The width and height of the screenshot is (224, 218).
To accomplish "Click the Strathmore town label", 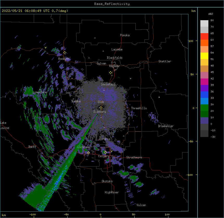I will click(134, 157).
